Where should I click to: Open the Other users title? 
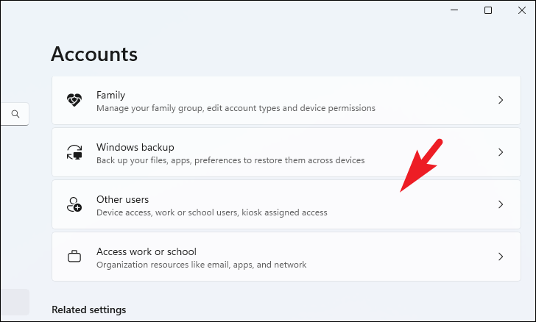pos(123,199)
